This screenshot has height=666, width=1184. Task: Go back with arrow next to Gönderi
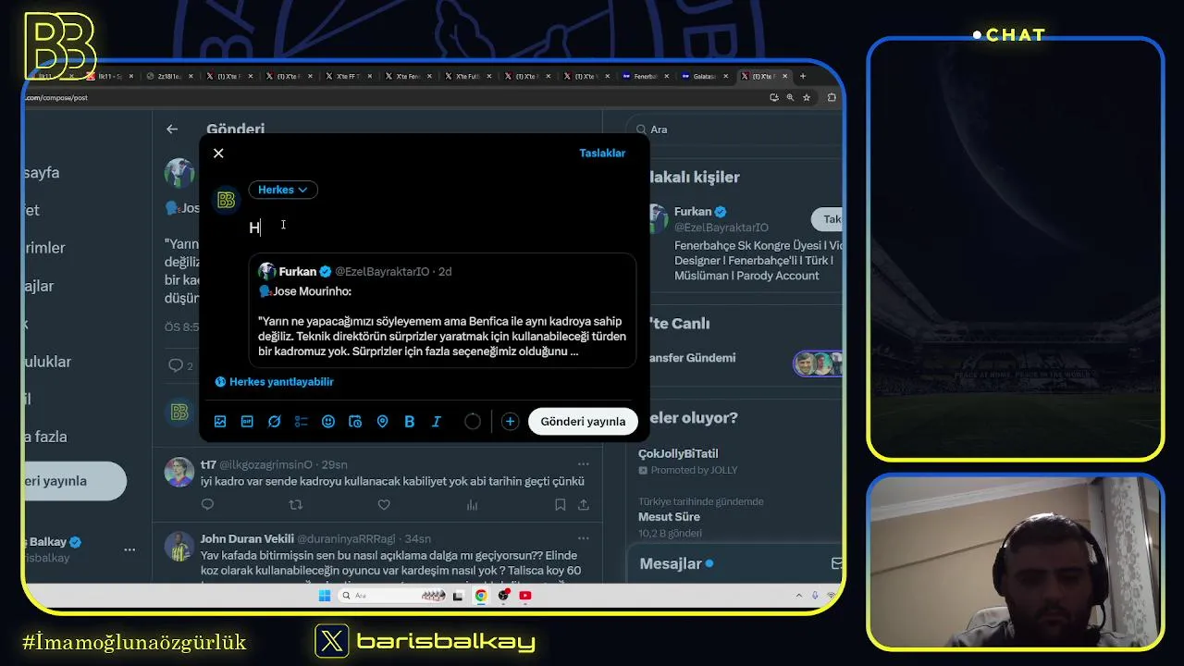[x=172, y=129]
